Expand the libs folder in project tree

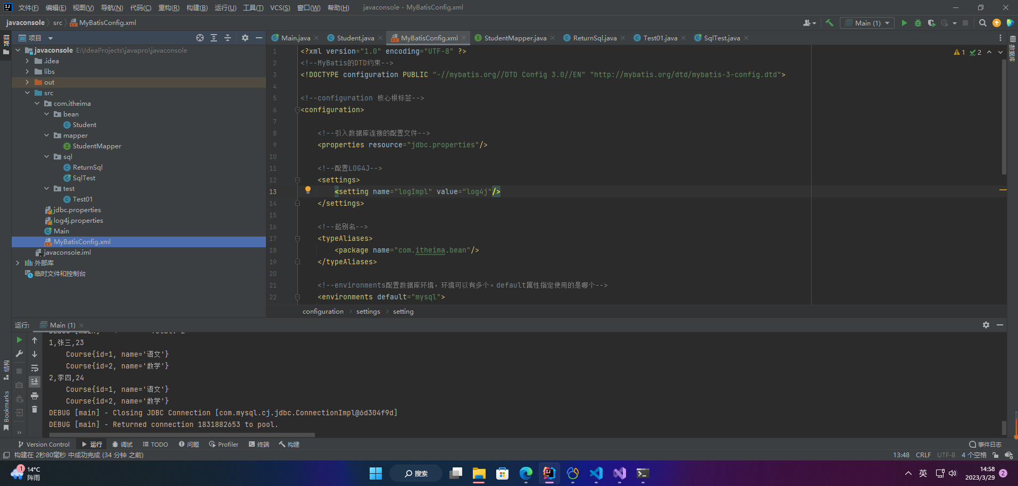(x=28, y=72)
